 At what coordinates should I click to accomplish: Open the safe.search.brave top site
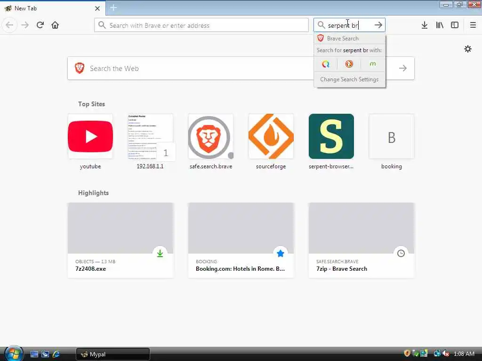(210, 142)
